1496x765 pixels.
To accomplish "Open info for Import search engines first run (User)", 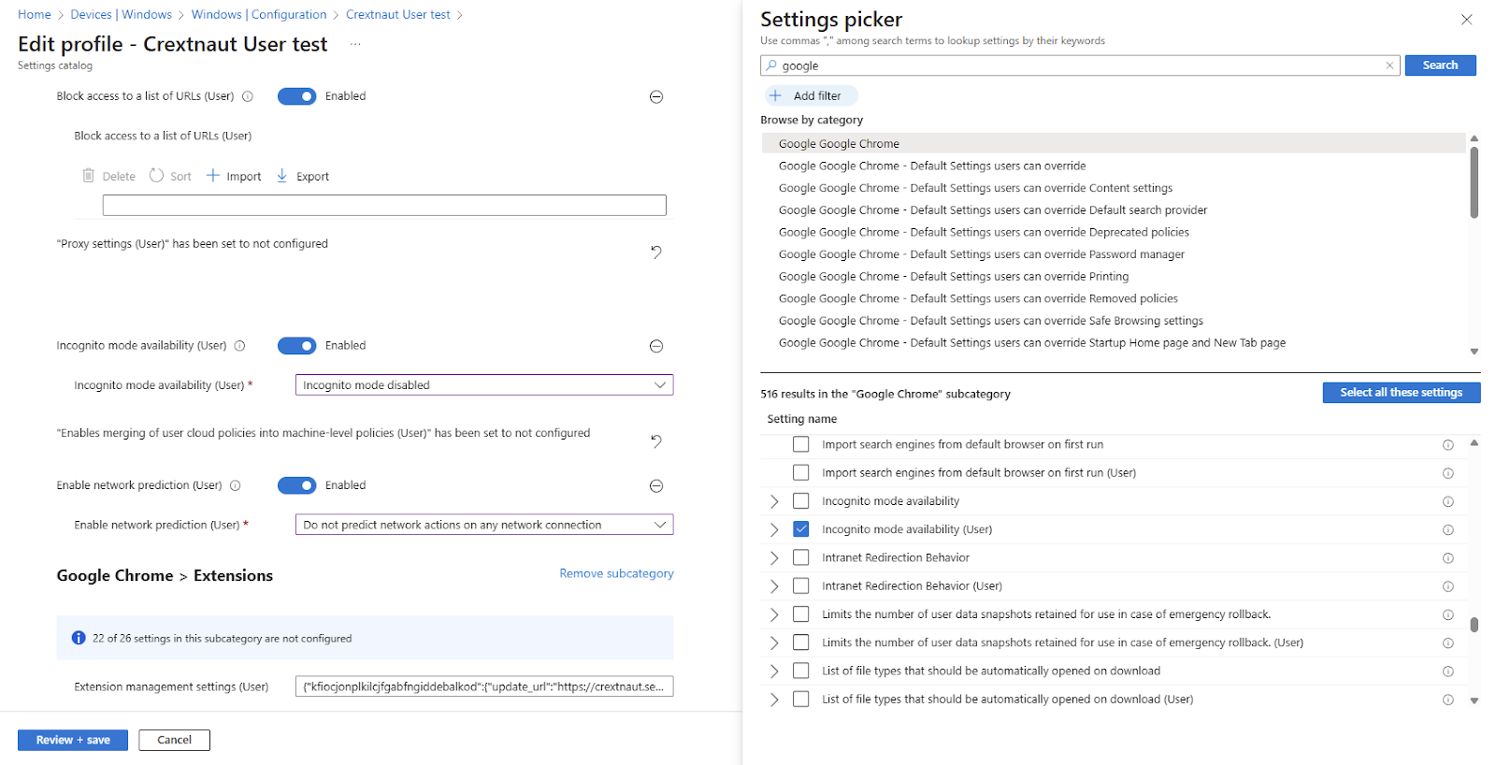I will (1448, 473).
